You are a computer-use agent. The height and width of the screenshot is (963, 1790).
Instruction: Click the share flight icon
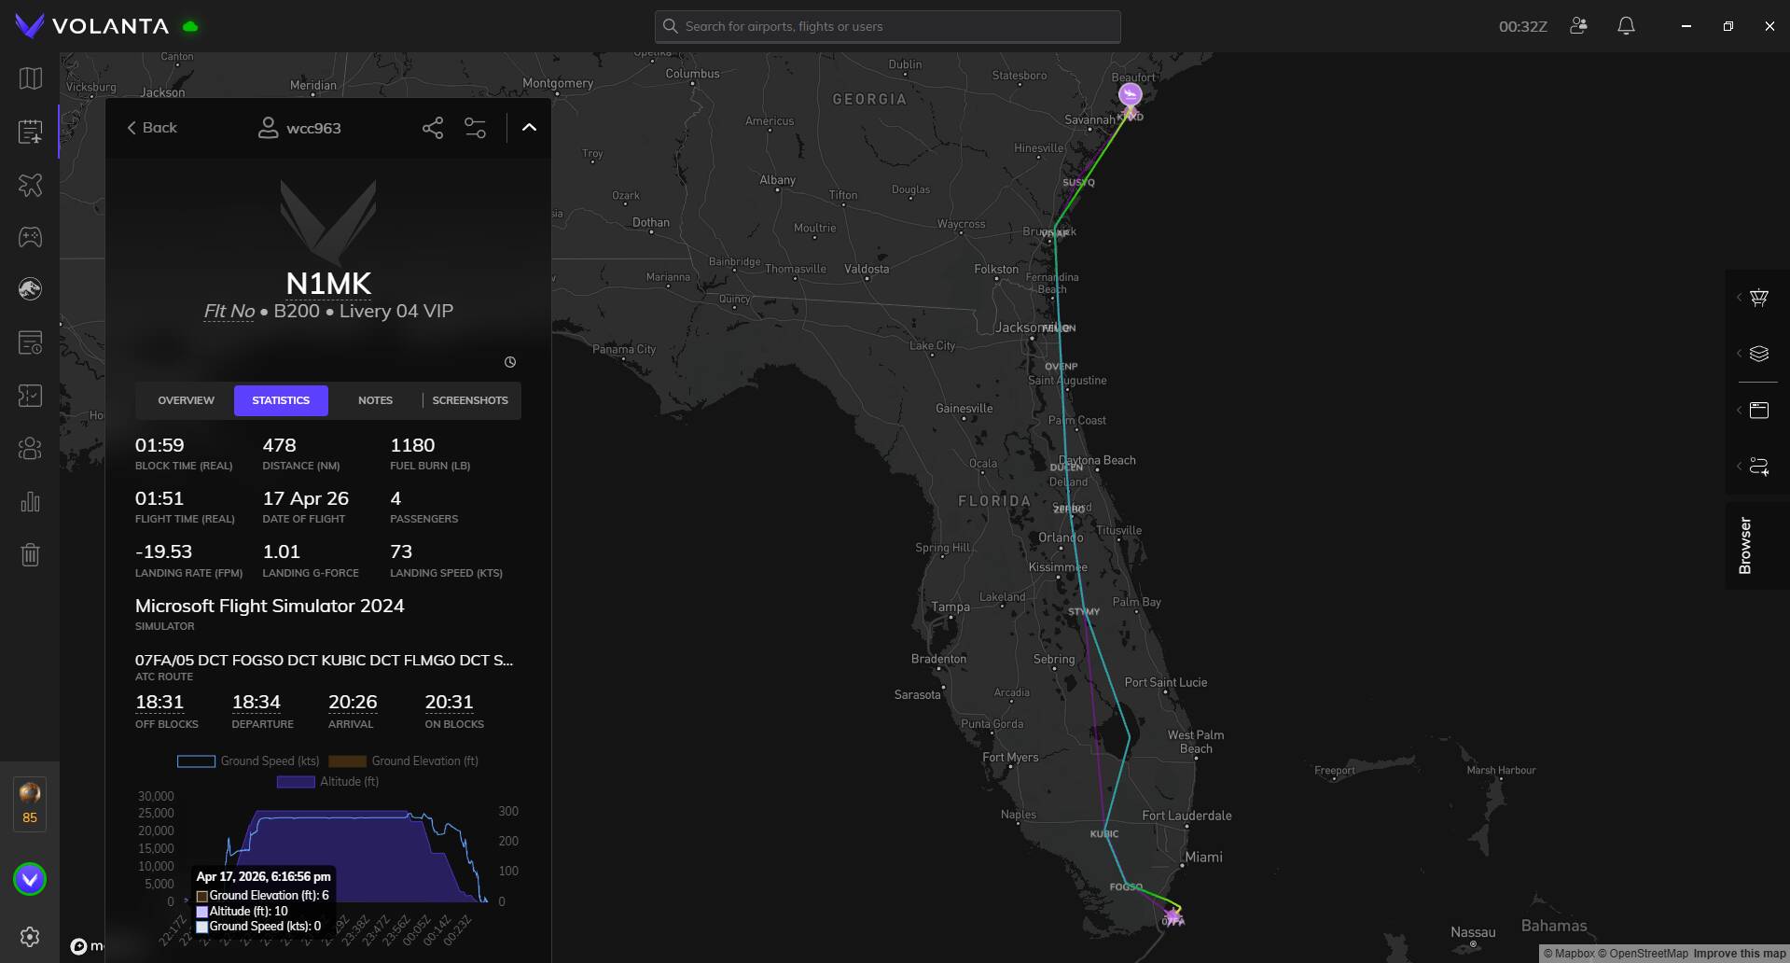432,128
